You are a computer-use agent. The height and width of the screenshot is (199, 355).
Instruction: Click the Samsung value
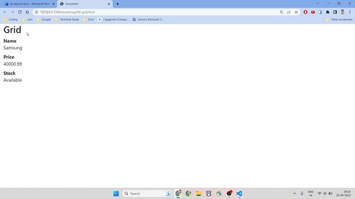13,48
